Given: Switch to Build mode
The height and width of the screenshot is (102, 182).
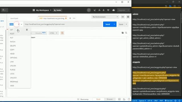Looking at the screenshot, I should [98, 99].
